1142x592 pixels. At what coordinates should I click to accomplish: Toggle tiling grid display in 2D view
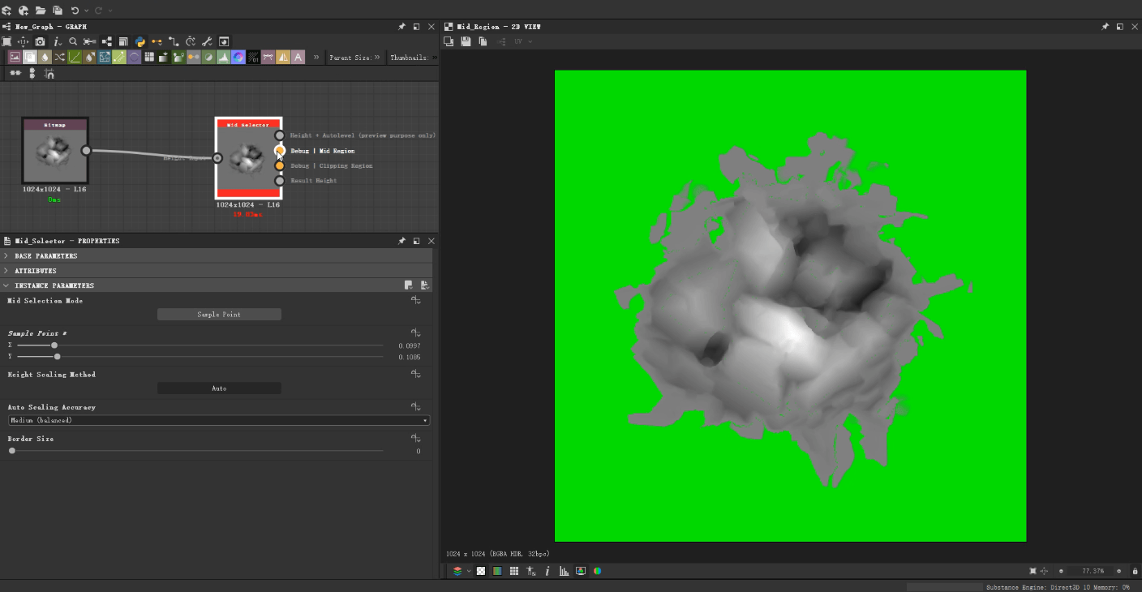click(513, 571)
